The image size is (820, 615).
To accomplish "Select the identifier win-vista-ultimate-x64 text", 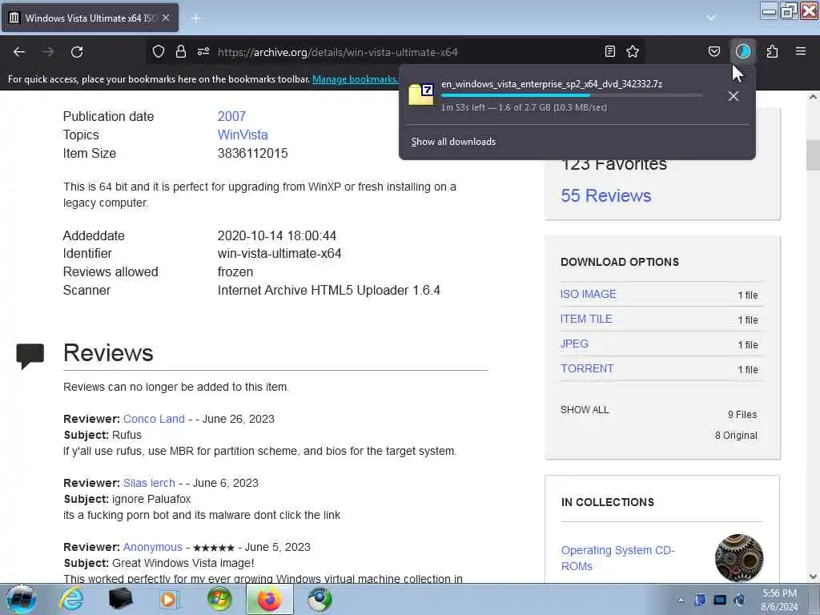I will coord(279,254).
